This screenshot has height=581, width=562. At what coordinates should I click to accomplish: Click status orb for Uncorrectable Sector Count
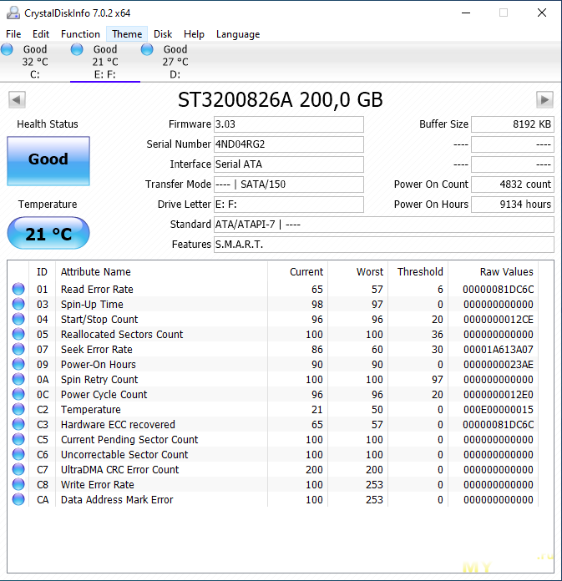[x=18, y=454]
